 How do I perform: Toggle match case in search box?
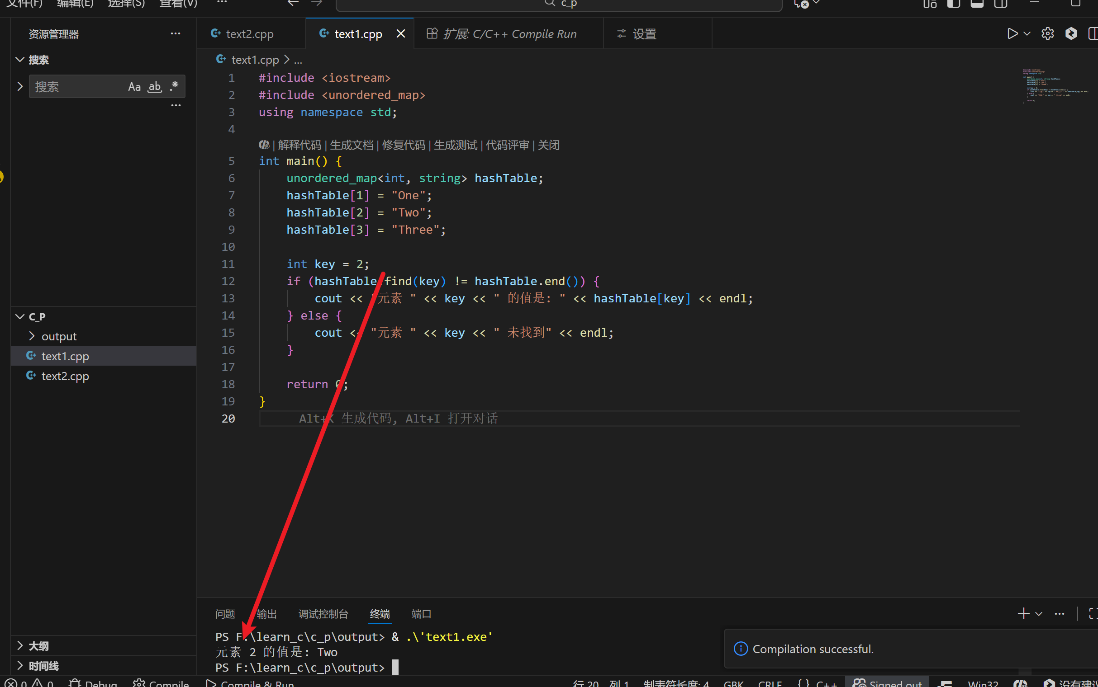pyautogui.click(x=134, y=87)
